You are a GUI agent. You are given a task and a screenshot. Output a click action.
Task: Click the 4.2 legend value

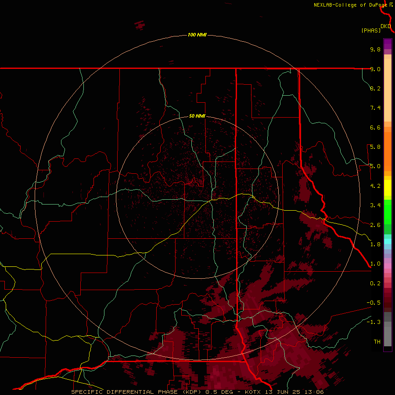[375, 186]
